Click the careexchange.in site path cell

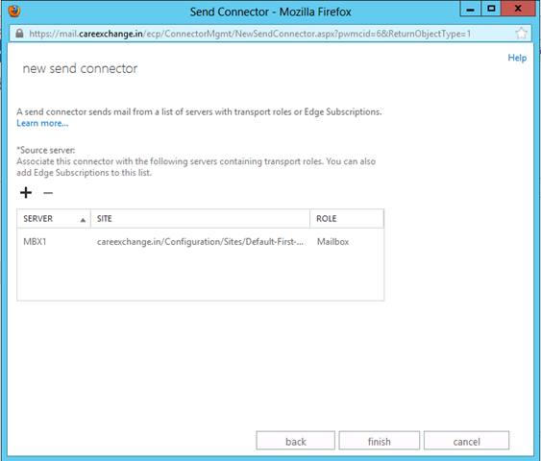click(x=200, y=242)
